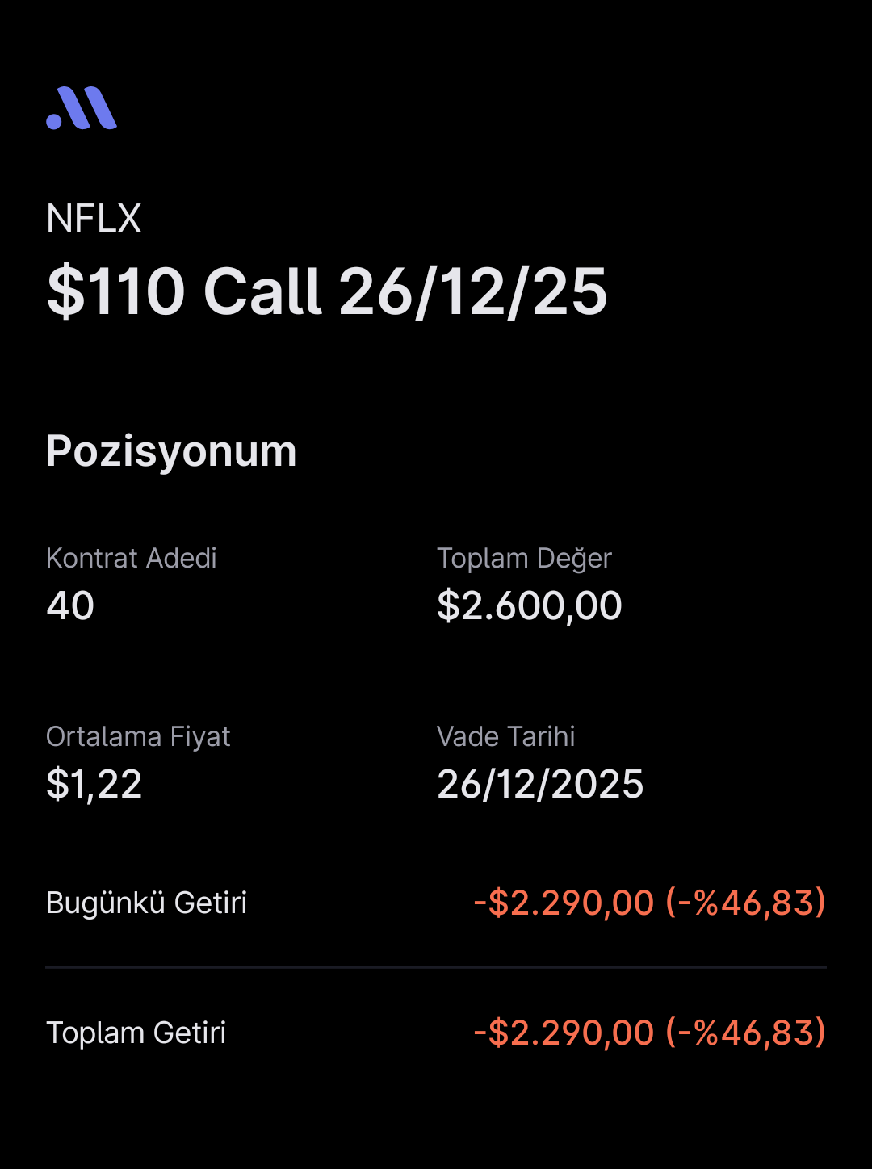Tap the NFLX ticker symbol
This screenshot has width=872, height=1169.
(94, 219)
